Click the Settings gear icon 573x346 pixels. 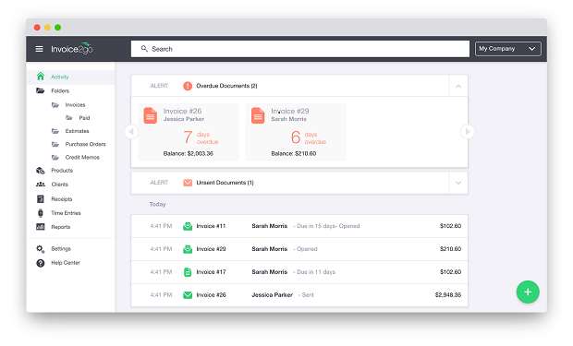41,249
